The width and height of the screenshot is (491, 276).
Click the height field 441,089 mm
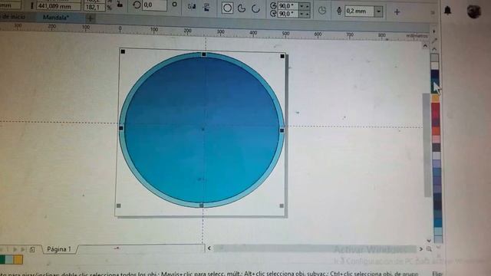point(59,6)
